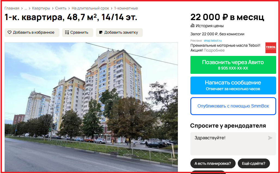This screenshot has height=174, width=280.
Task: Click Позвонить через Авито button
Action: click(233, 65)
